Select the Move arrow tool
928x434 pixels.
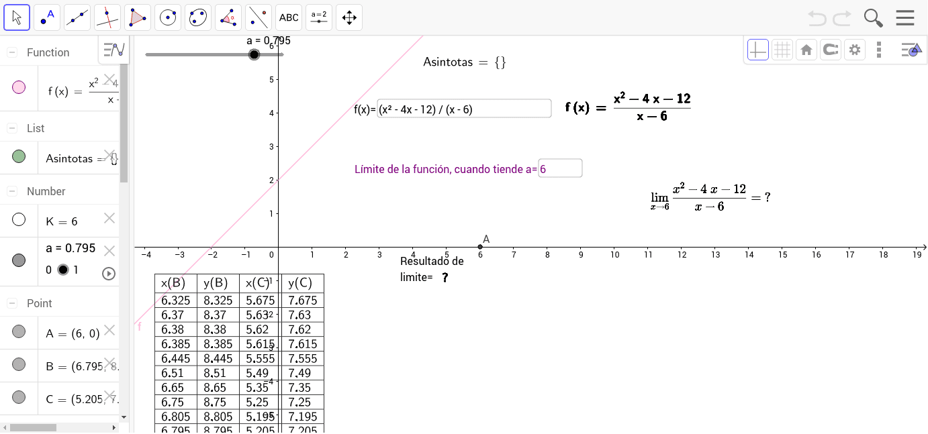pyautogui.click(x=17, y=17)
